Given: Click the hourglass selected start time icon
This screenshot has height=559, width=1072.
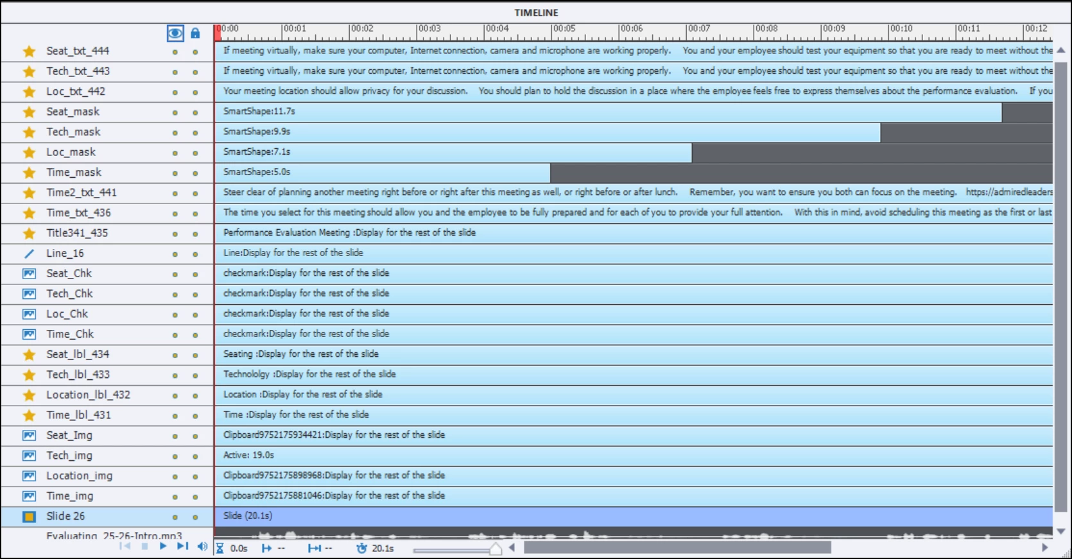Looking at the screenshot, I should pos(220,548).
